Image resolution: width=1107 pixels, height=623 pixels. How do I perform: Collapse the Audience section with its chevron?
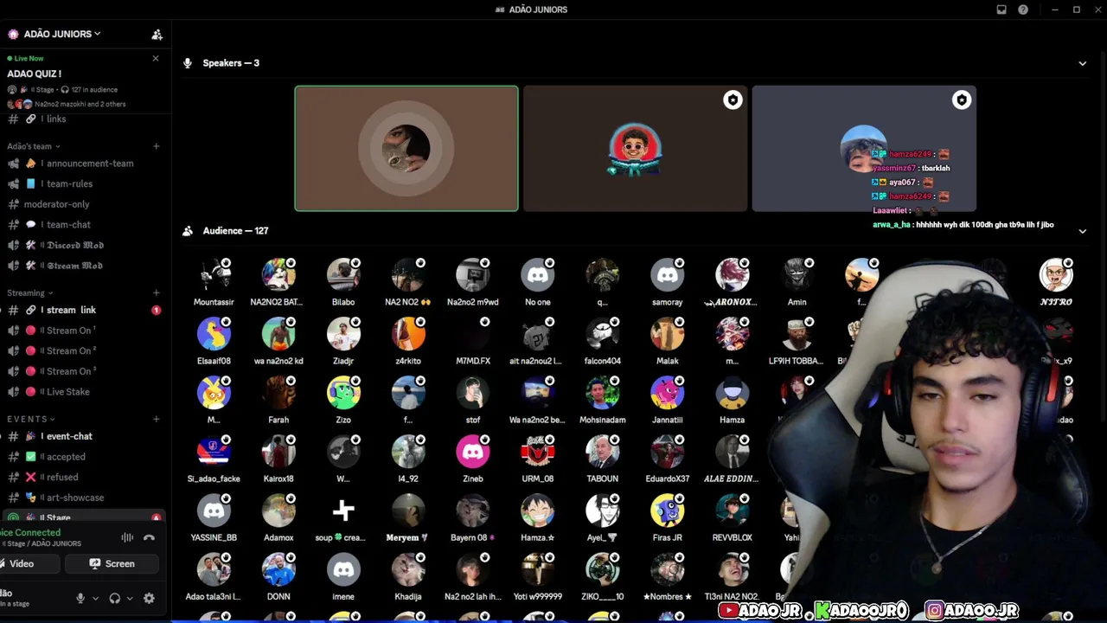1082,231
